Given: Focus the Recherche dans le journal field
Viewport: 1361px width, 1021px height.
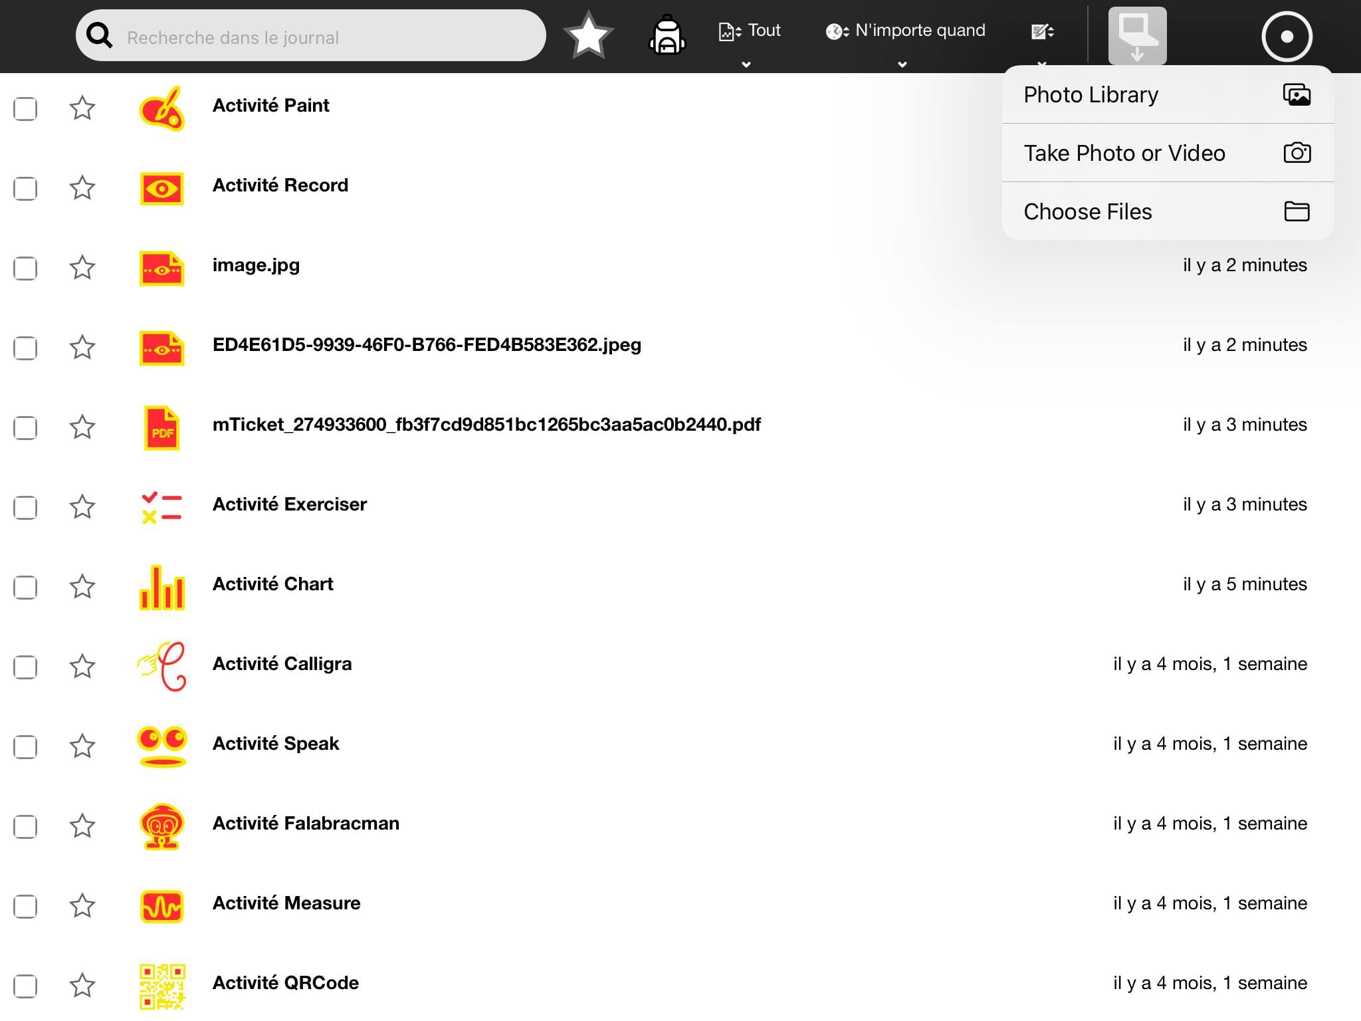Looking at the screenshot, I should click(x=311, y=36).
